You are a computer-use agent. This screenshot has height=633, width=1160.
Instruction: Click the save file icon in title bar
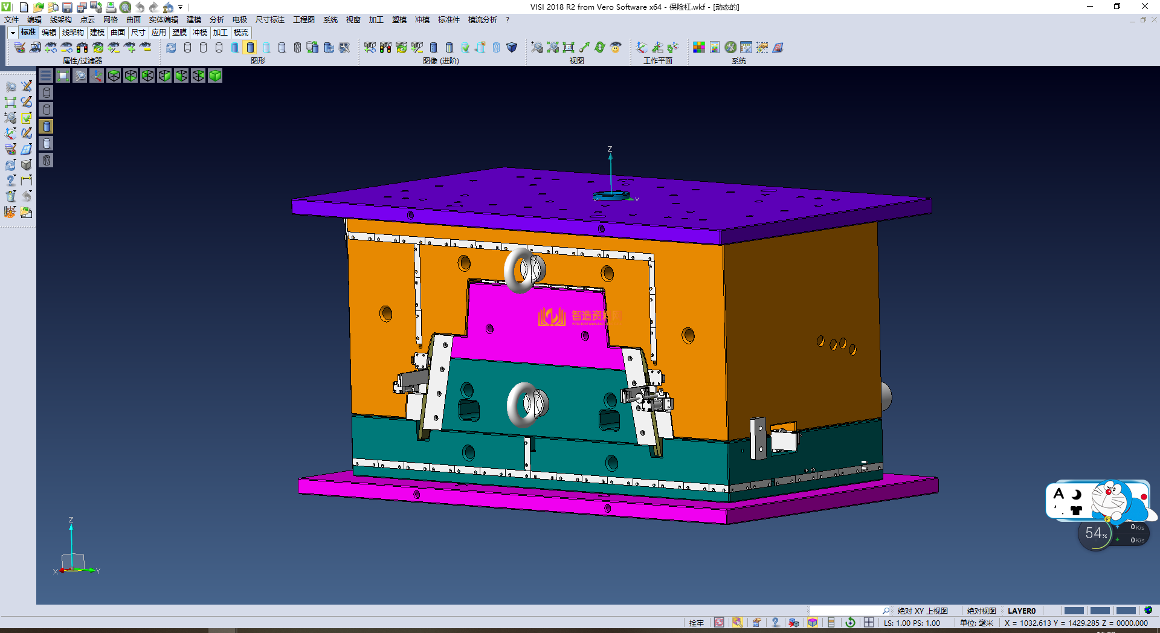tap(67, 7)
